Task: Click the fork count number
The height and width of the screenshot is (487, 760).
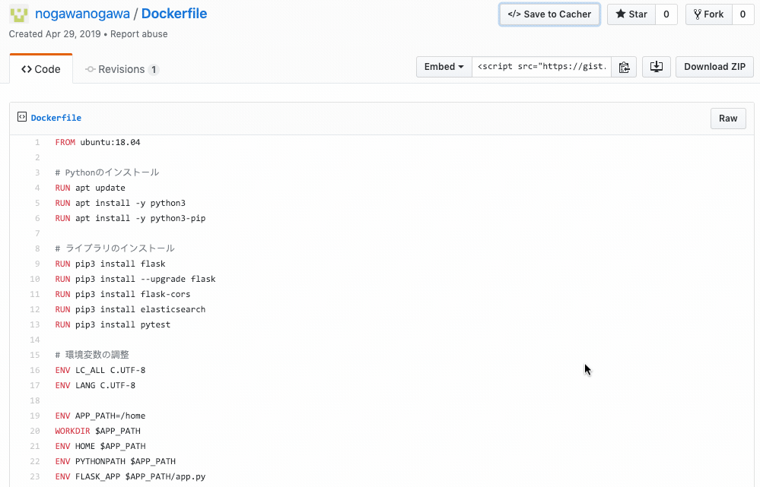Action: click(743, 14)
